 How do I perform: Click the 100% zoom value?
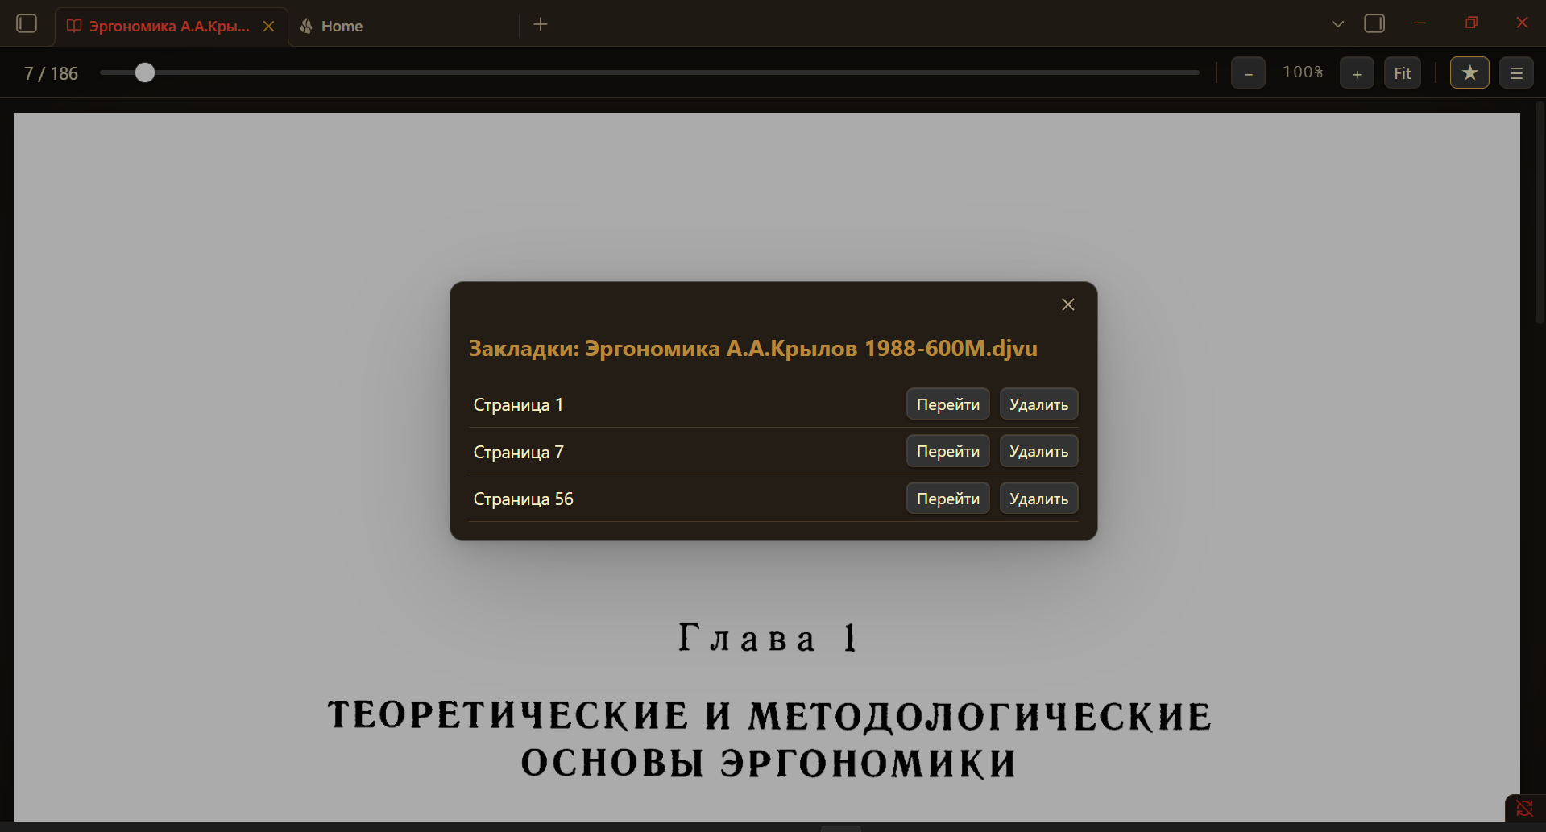(1303, 72)
